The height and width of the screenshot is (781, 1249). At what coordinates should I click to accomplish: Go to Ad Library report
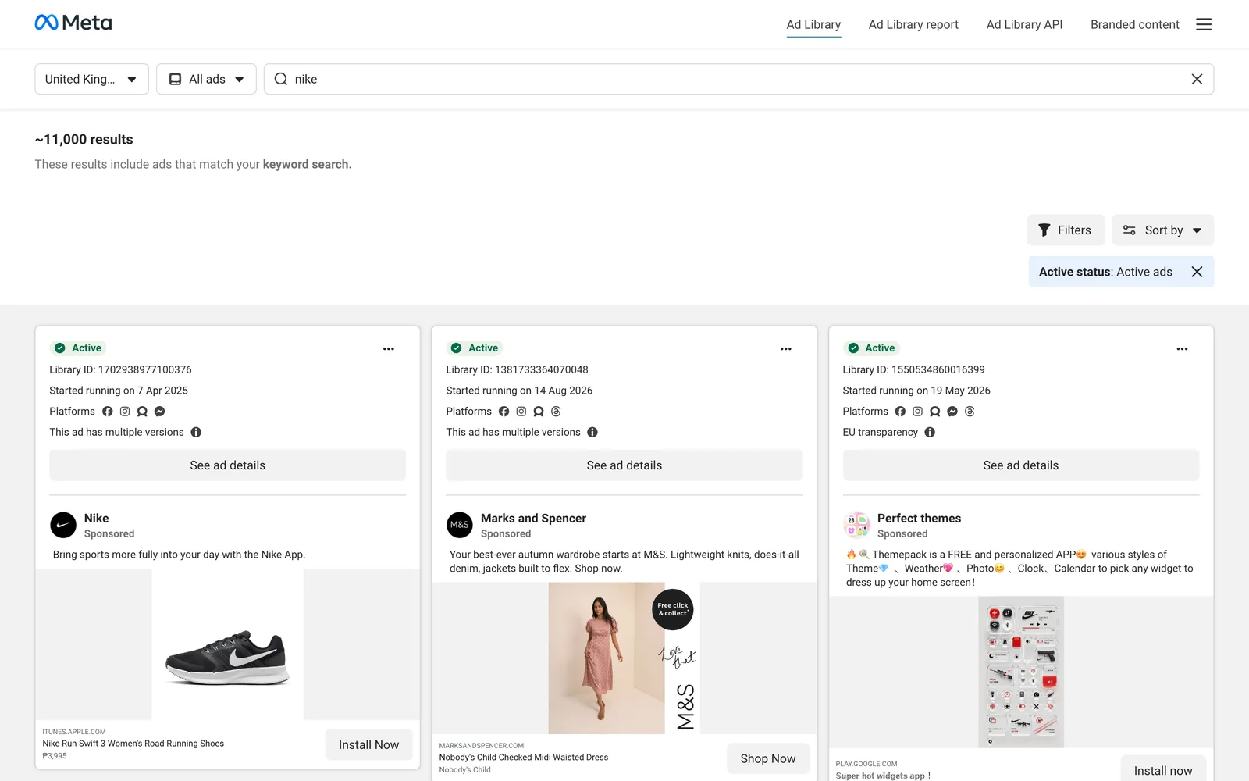[913, 24]
